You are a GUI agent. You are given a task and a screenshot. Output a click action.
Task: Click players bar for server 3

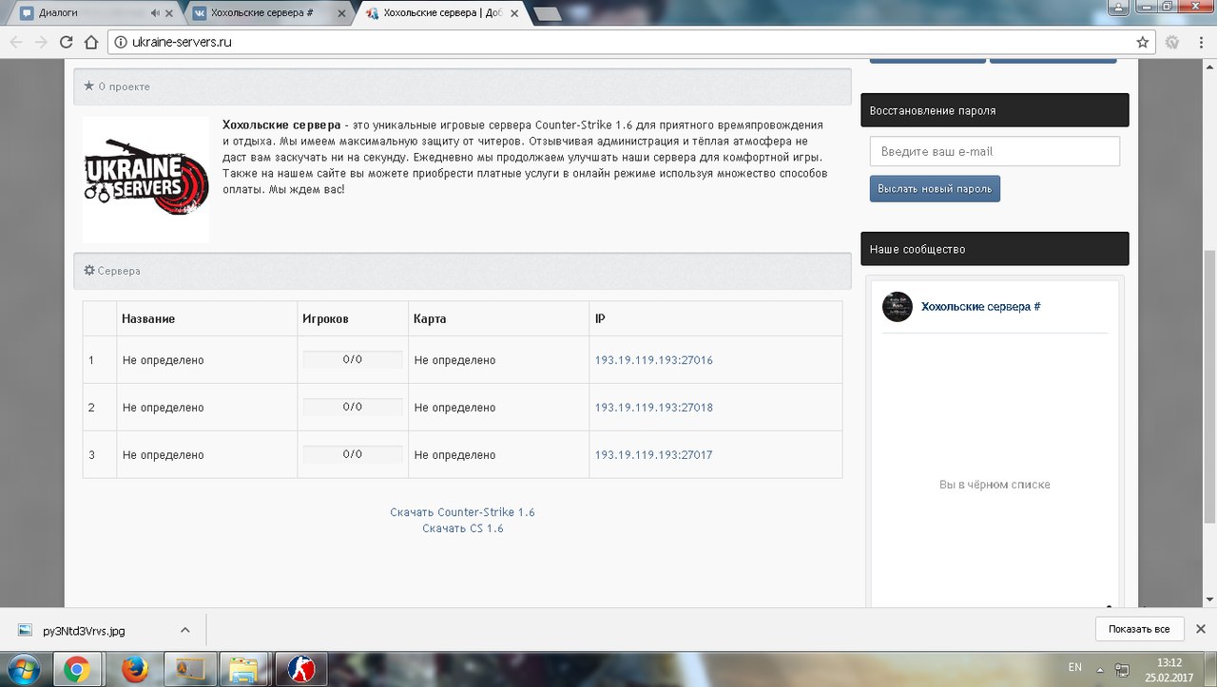[x=353, y=454]
